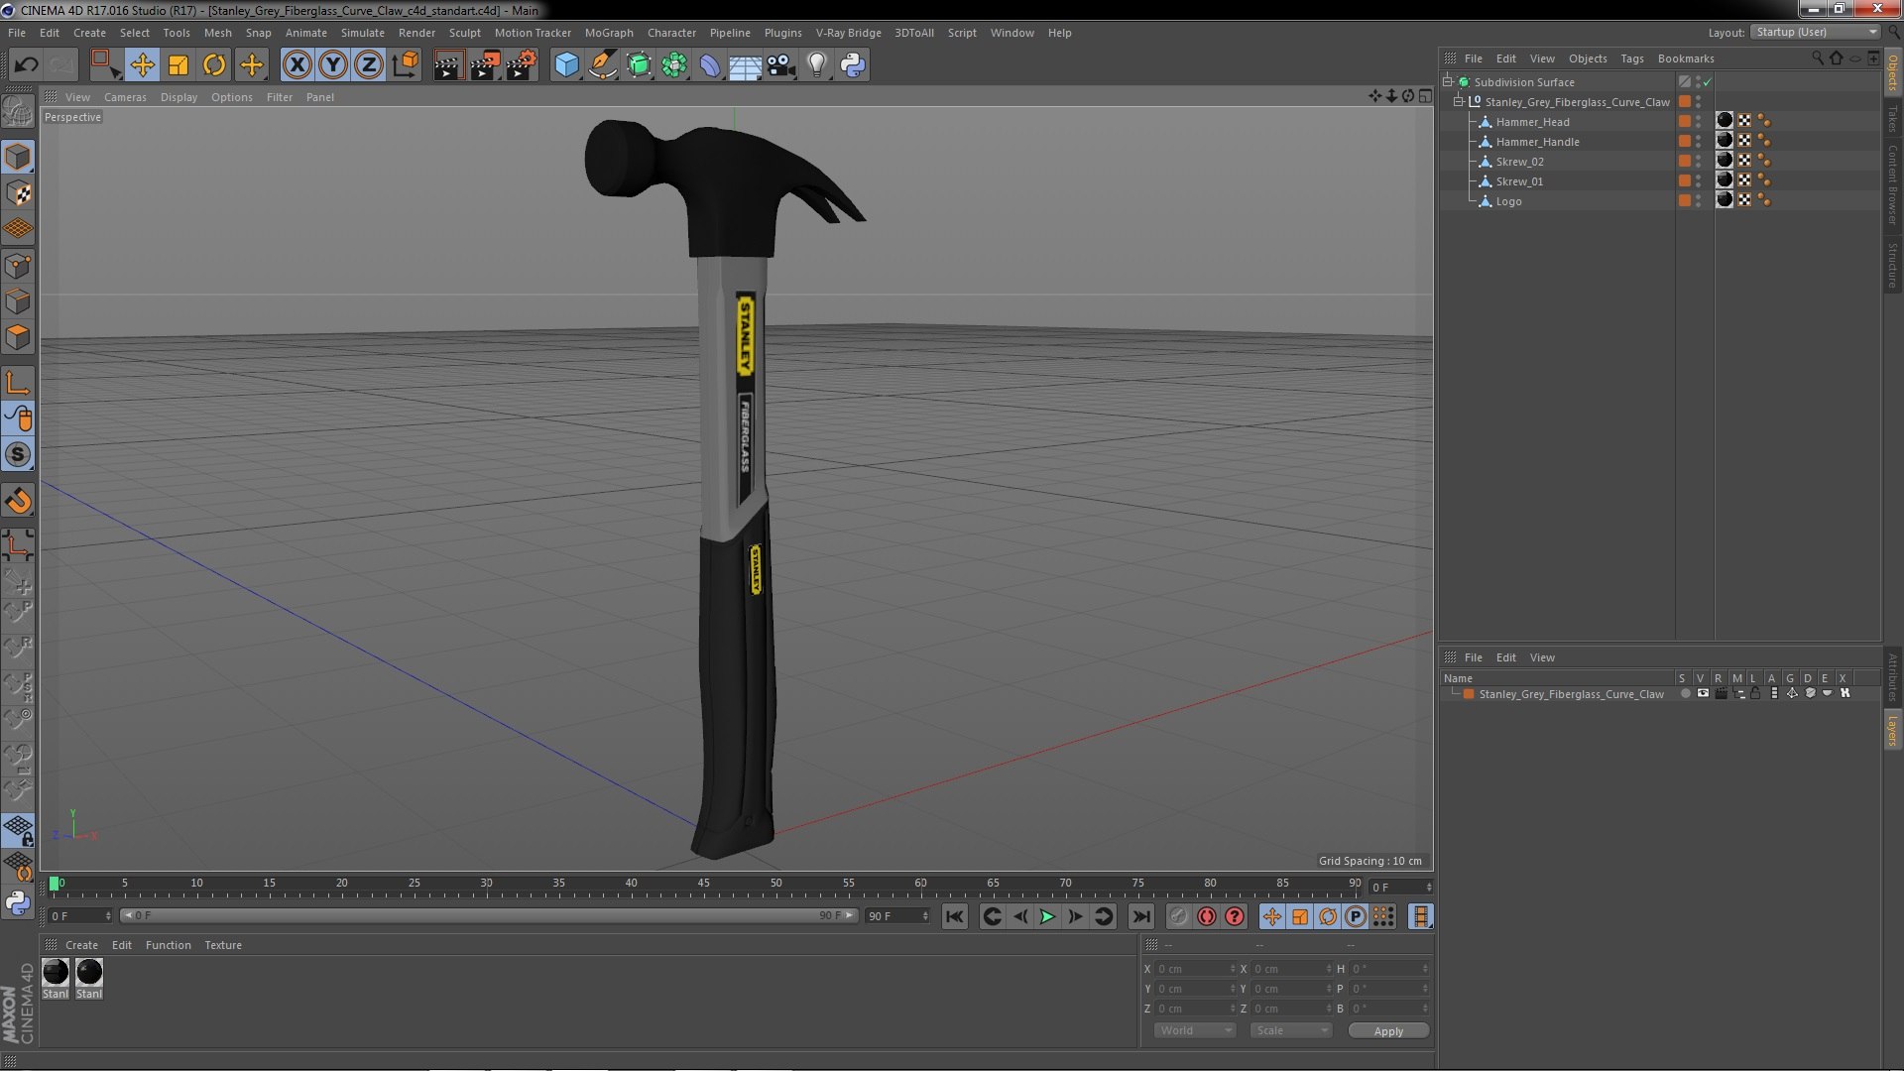
Task: Open the Spline pen tool
Action: pyautogui.click(x=602, y=65)
